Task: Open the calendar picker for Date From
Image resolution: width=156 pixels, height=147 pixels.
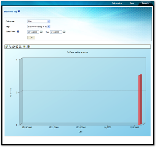Action: [x=41, y=32]
